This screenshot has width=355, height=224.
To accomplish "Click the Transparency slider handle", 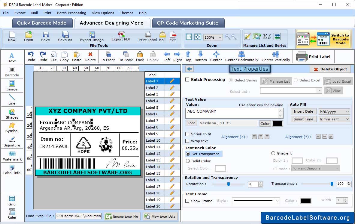I will click(332, 184).
